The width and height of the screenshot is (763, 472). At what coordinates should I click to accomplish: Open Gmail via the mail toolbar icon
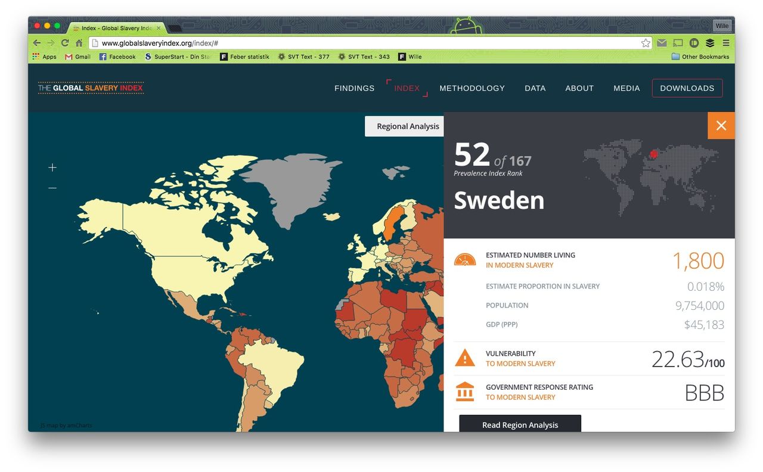662,42
